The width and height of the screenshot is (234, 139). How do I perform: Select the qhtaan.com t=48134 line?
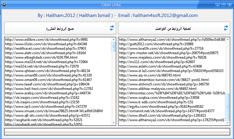point(47,71)
